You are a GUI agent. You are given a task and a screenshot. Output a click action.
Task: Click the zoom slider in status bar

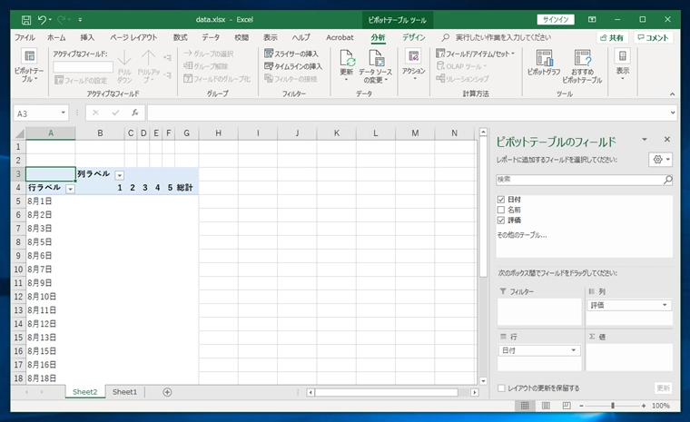click(x=613, y=406)
